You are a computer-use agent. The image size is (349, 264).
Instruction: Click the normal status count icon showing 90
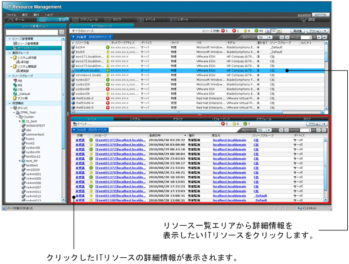pyautogui.click(x=256, y=31)
